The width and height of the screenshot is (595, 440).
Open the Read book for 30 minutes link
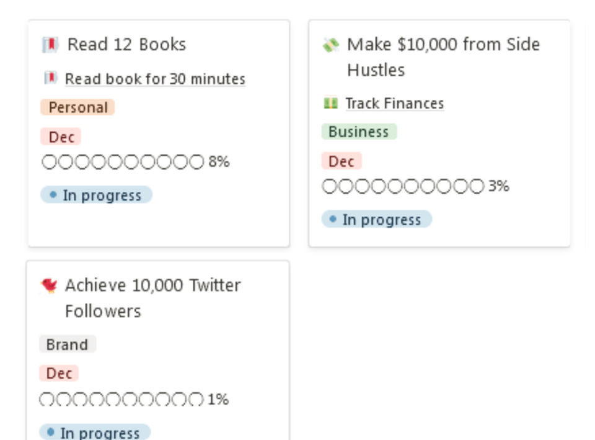click(x=155, y=79)
